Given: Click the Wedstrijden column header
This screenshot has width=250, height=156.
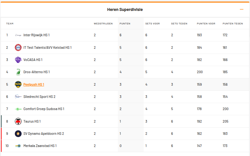Looking at the screenshot, I should (x=103, y=23).
